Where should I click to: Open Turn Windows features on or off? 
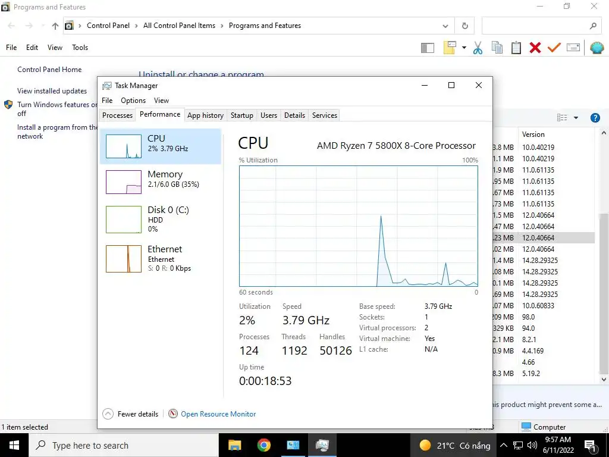(x=57, y=109)
